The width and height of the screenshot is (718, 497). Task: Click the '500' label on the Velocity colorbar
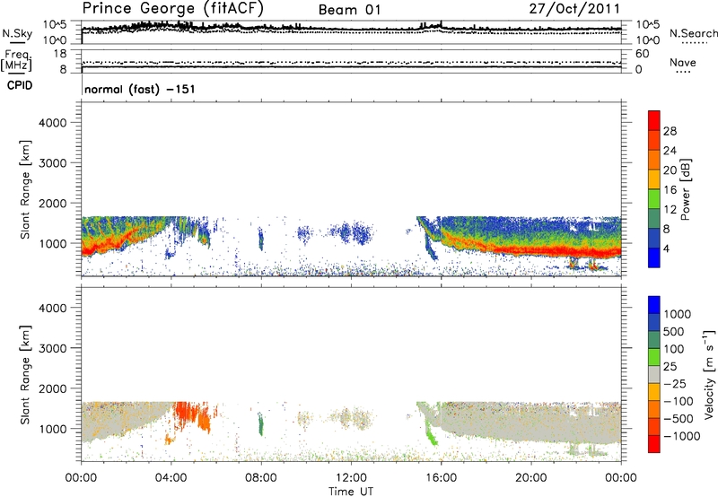(x=673, y=332)
